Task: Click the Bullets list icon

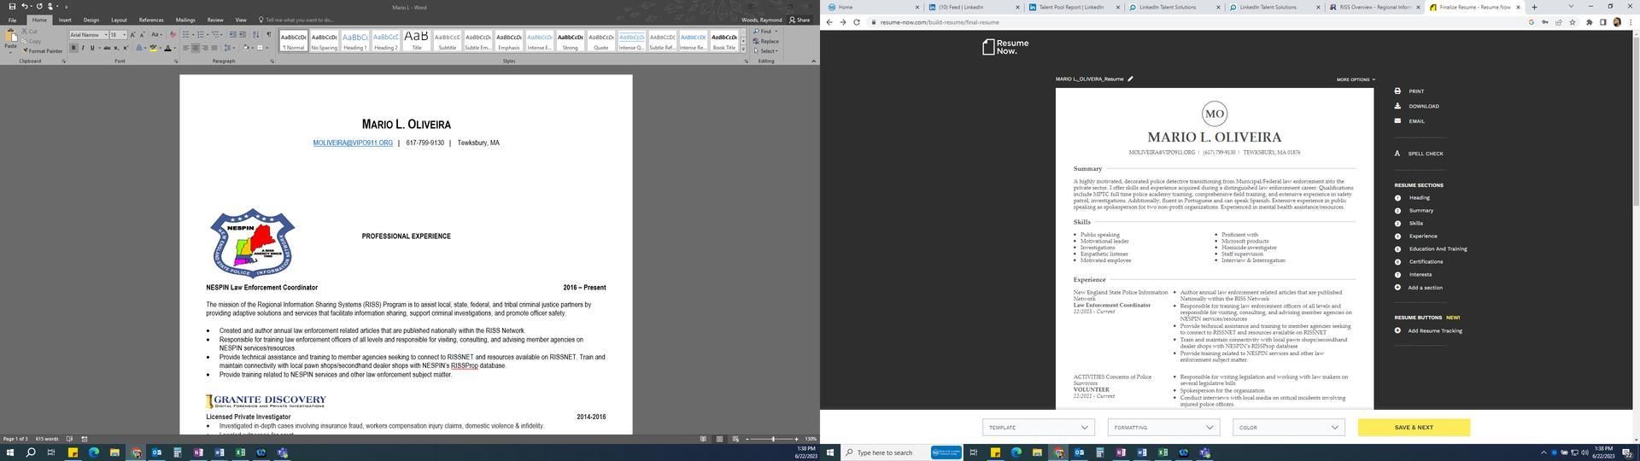Action: (186, 35)
